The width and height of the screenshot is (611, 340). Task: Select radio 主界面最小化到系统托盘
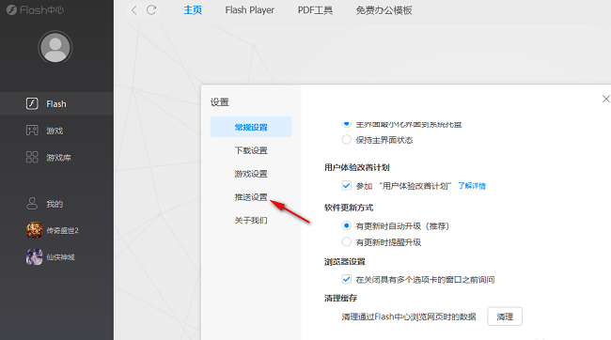pyautogui.click(x=346, y=124)
